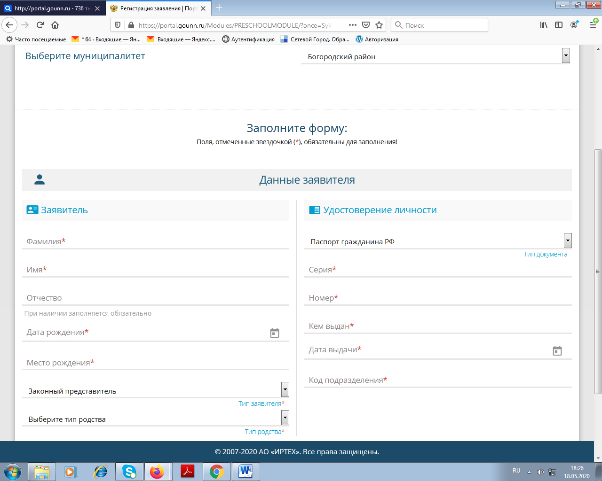Image resolution: width=602 pixels, height=481 pixels.
Task: Open Adobe Reader from the taskbar
Action: (188, 472)
